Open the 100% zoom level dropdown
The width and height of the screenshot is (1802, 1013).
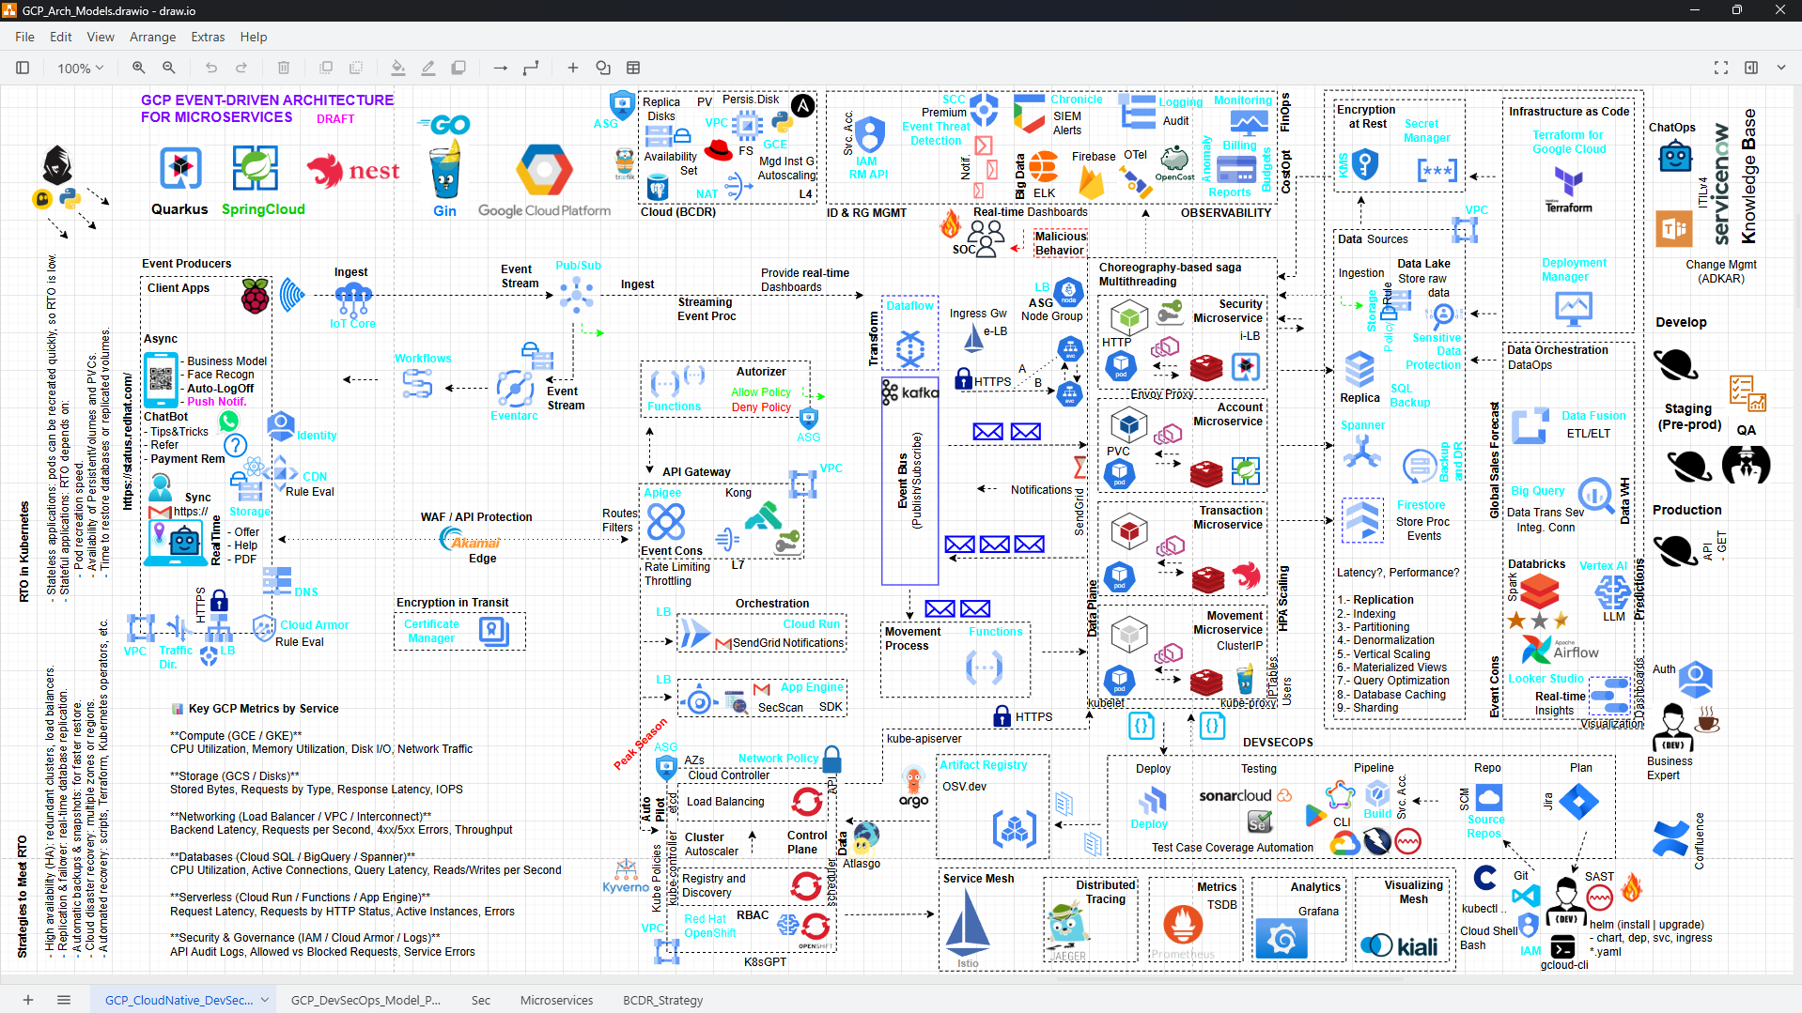pyautogui.click(x=80, y=68)
